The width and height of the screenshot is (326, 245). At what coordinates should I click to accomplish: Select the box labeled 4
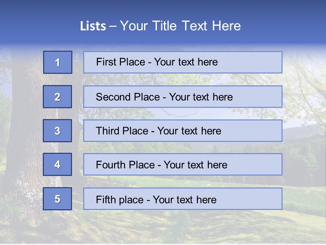57,164
